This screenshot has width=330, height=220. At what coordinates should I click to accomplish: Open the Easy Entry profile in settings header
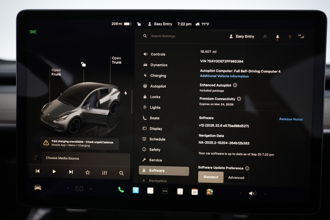pyautogui.click(x=242, y=37)
